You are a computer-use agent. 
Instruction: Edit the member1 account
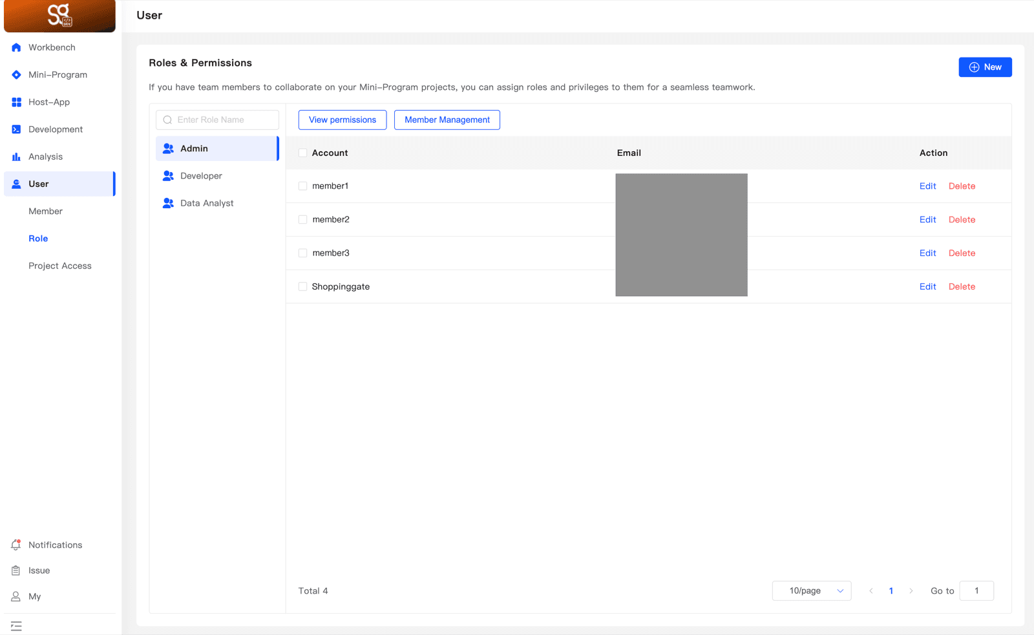(927, 186)
